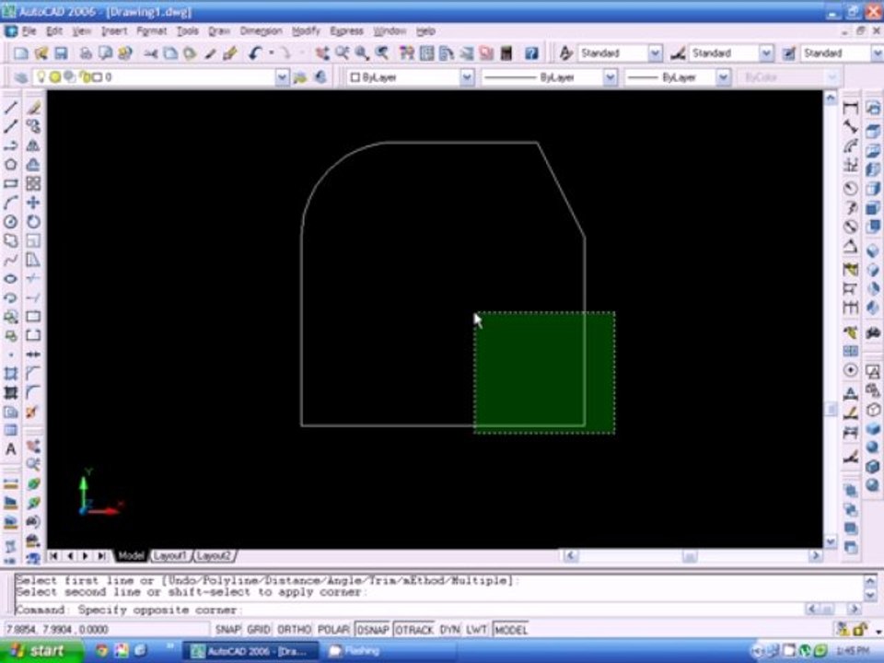Screen dimensions: 884x663
Task: Select the Offset modify tool
Action: [33, 165]
